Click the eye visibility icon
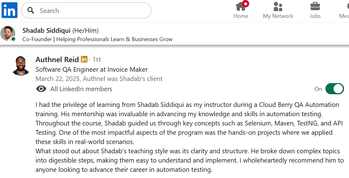The width and height of the screenshot is (349, 178). point(41,89)
